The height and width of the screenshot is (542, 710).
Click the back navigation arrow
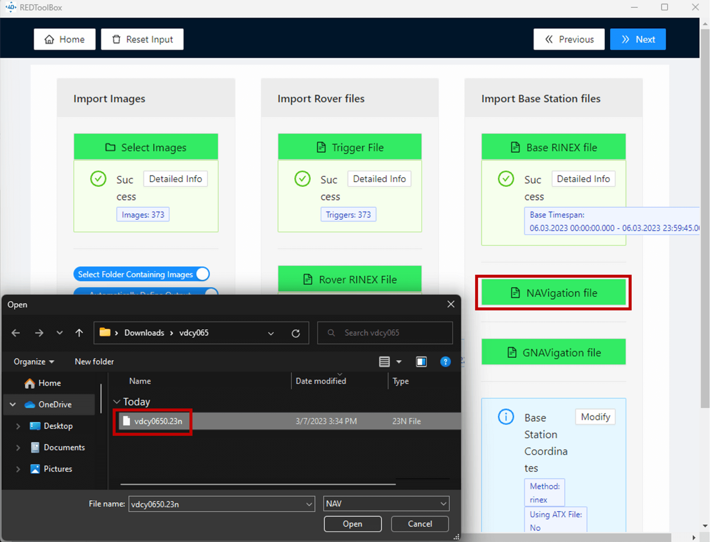15,333
